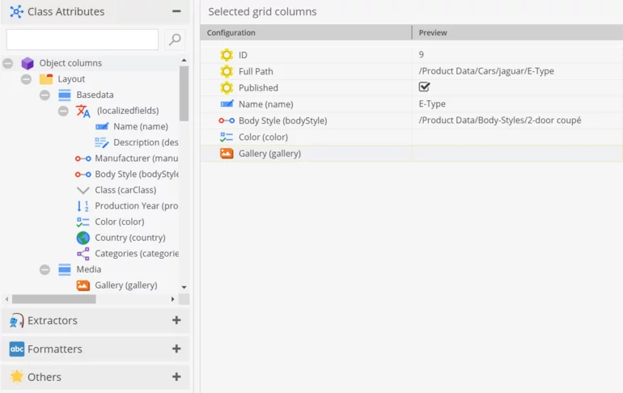The width and height of the screenshot is (623, 393).
Task: Click the Basedata panel icon
Action: [x=65, y=95]
